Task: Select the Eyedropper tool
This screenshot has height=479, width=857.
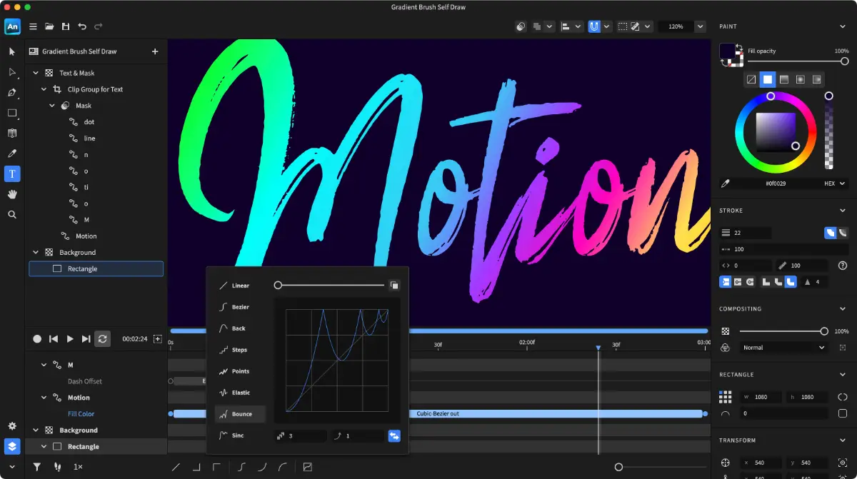Action: pos(12,153)
